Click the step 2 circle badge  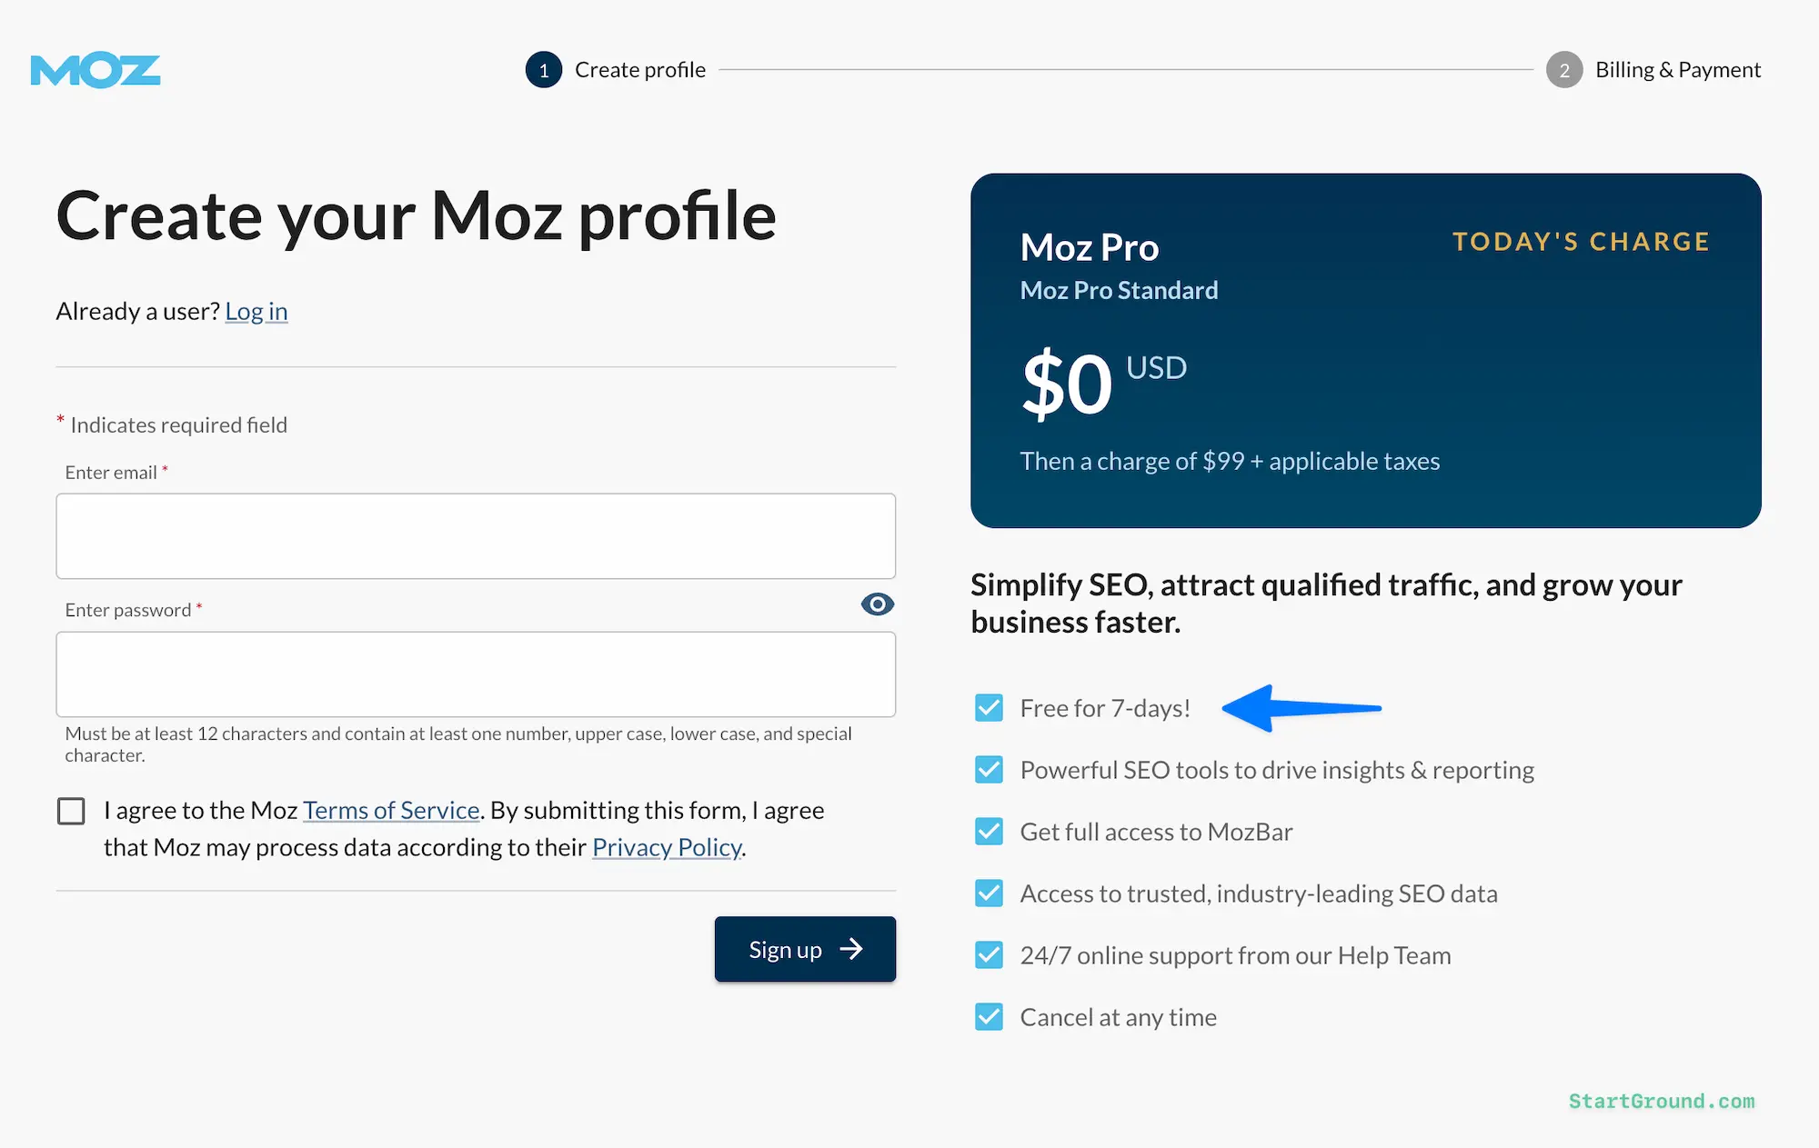pos(1564,70)
